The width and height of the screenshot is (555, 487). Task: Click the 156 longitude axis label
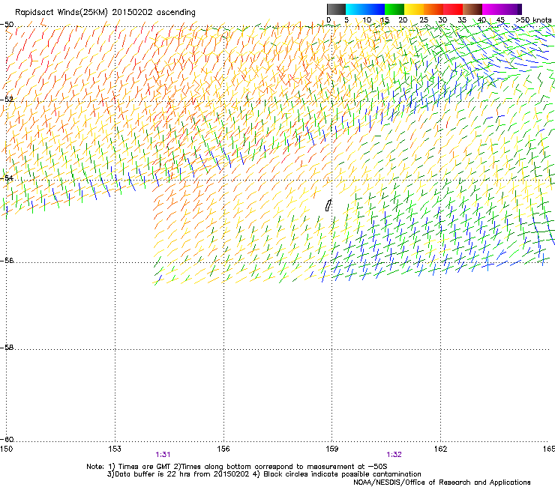223,449
